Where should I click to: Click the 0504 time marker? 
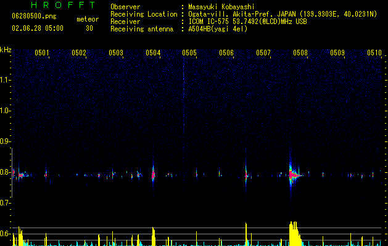[153, 53]
